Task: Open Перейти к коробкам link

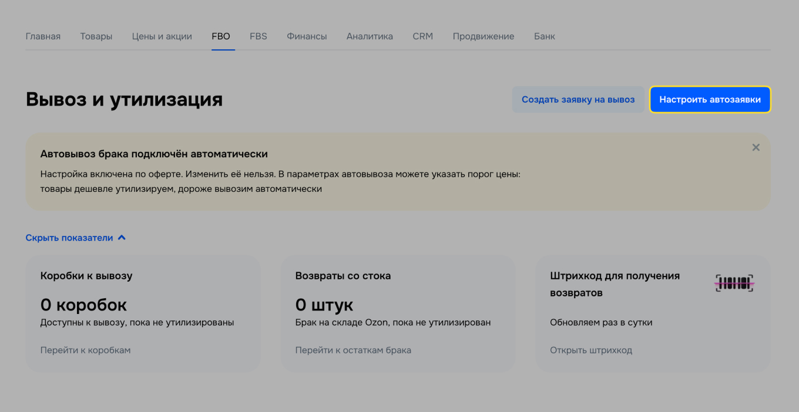Action: (x=85, y=350)
